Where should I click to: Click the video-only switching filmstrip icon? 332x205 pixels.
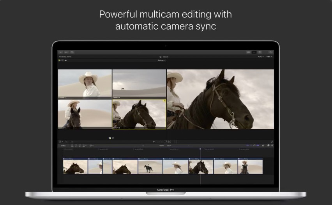[62, 61]
